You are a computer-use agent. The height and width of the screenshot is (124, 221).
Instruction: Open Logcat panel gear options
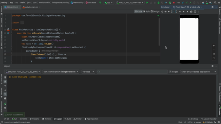pyautogui.click(x=212, y=66)
